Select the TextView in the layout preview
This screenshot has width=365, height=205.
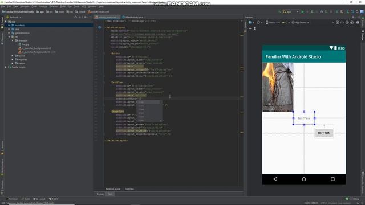point(304,118)
